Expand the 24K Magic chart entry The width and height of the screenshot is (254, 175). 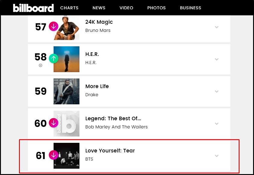click(216, 27)
